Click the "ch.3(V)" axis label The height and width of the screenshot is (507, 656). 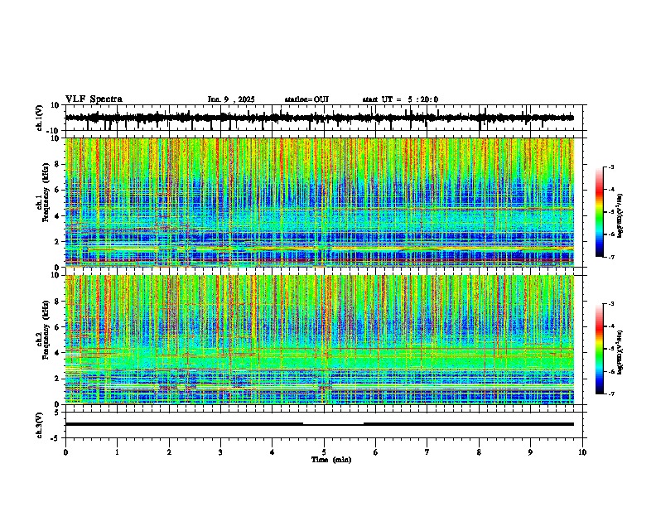[40, 425]
